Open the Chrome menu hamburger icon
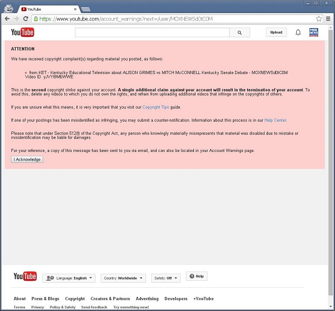The height and width of the screenshot is (311, 335). click(x=328, y=18)
